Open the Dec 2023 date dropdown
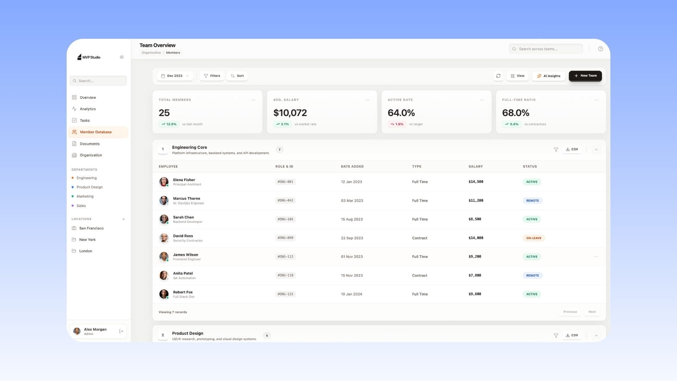The image size is (677, 381). click(175, 75)
